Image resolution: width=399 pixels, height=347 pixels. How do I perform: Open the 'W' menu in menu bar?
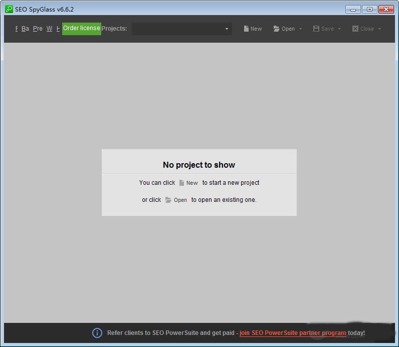[49, 29]
